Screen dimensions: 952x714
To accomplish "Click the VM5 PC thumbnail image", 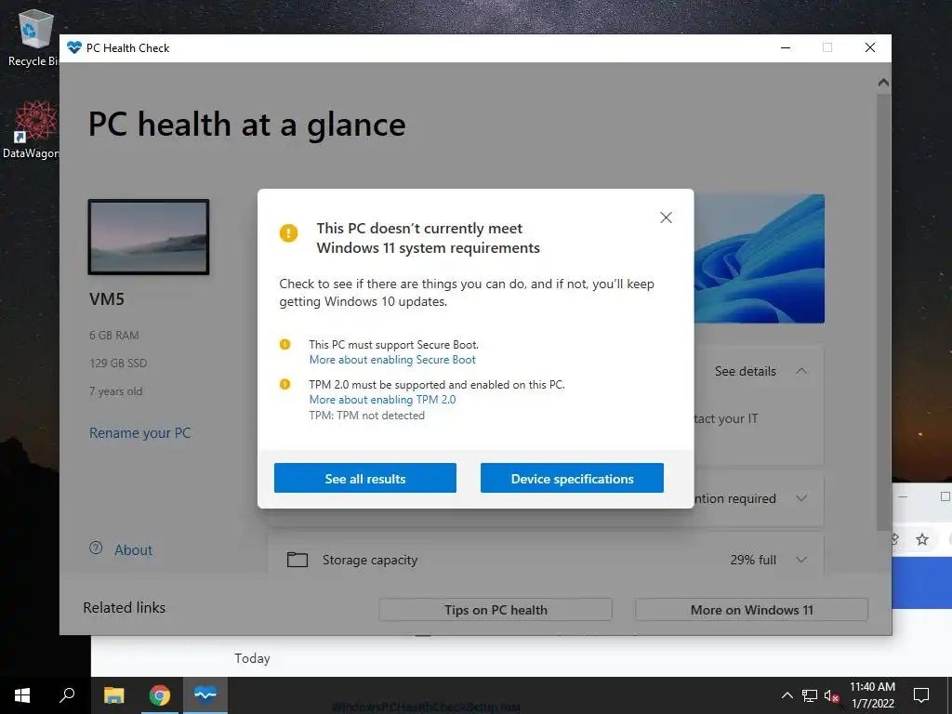I will (149, 237).
